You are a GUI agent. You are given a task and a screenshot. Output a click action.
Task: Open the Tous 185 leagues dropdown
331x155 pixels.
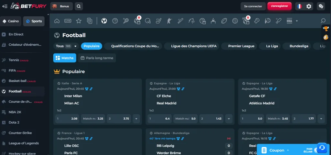coord(66,46)
